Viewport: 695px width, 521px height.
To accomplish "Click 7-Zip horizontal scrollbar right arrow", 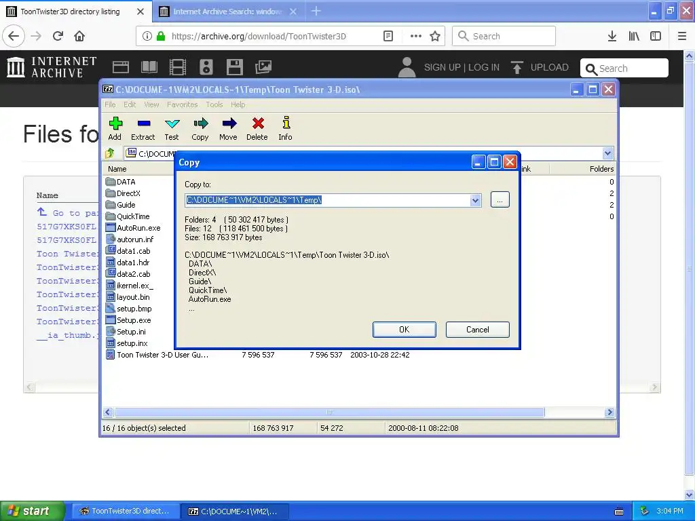I will pos(609,412).
